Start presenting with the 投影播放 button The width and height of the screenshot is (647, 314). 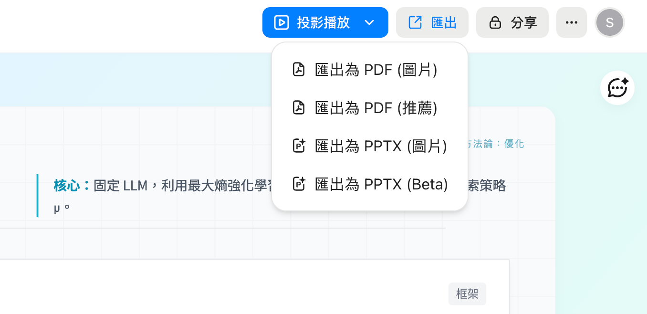pyautogui.click(x=315, y=22)
